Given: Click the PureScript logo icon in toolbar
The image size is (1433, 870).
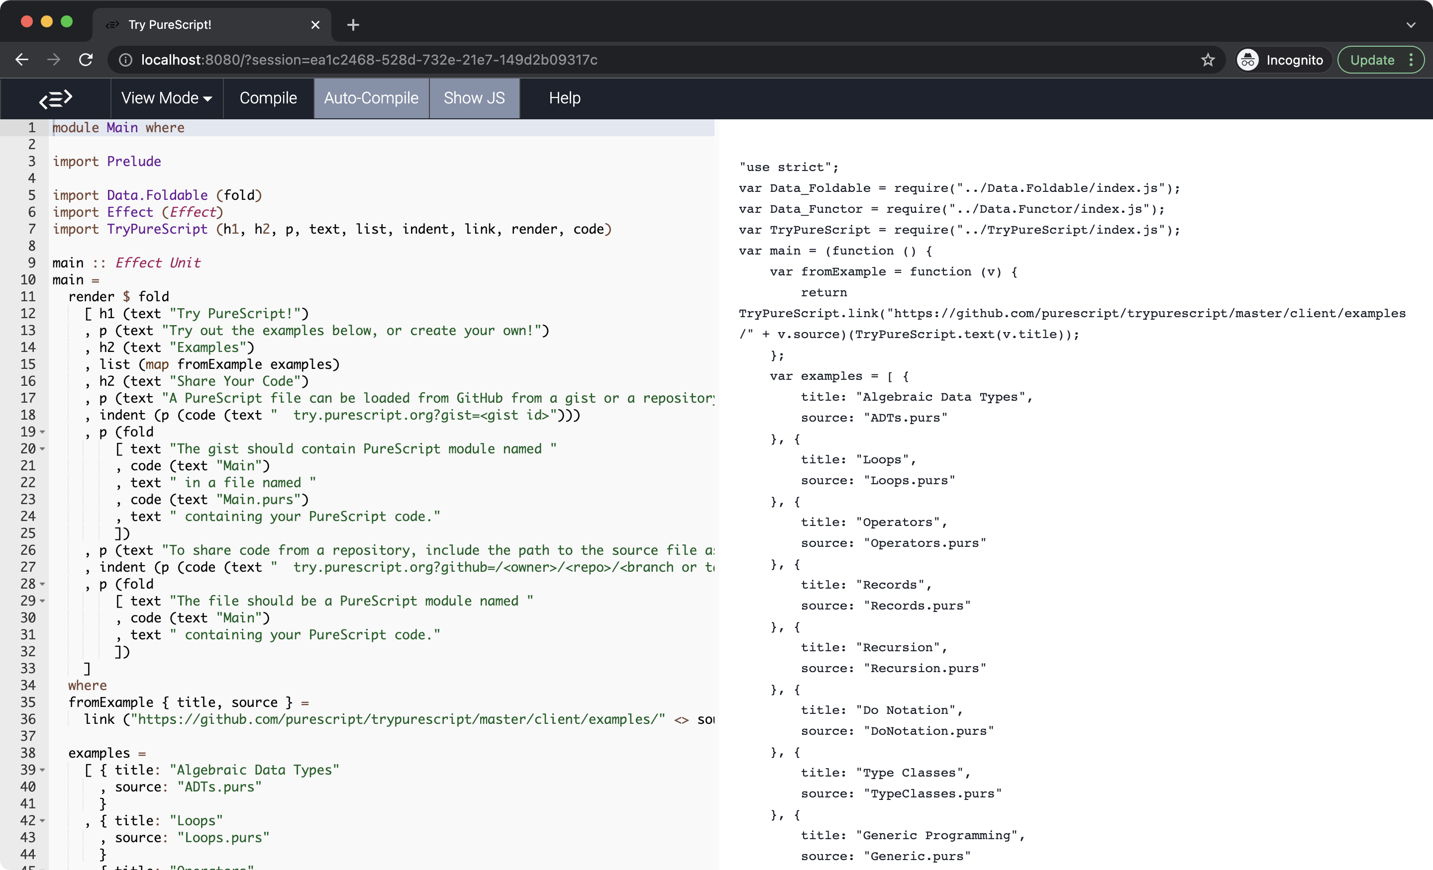Looking at the screenshot, I should point(55,98).
